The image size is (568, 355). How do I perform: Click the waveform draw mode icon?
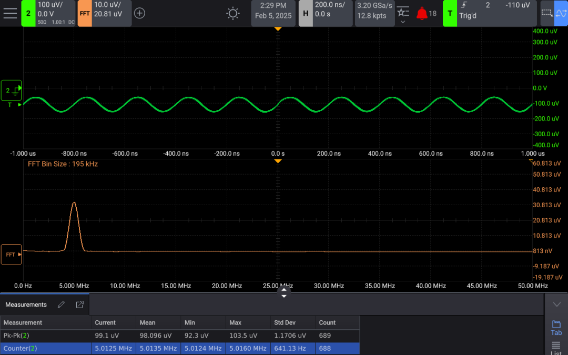tap(561, 13)
